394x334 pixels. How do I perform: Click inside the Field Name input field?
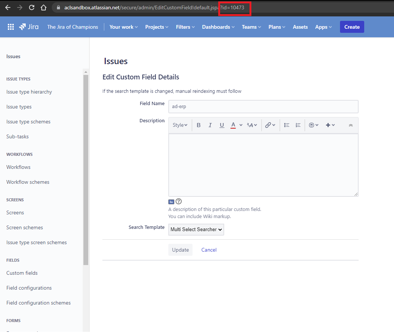pyautogui.click(x=263, y=106)
